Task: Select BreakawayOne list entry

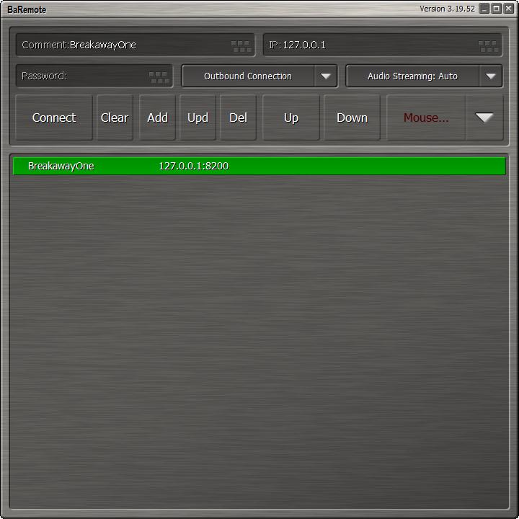Action: click(259, 166)
